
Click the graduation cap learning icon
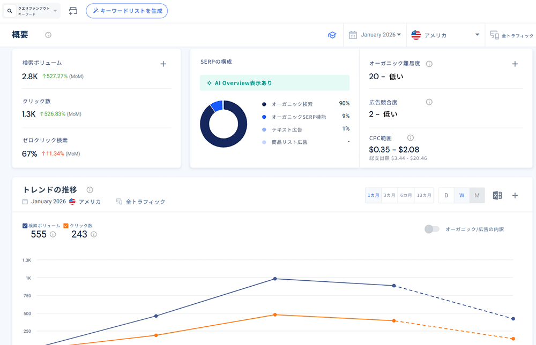[x=332, y=35]
